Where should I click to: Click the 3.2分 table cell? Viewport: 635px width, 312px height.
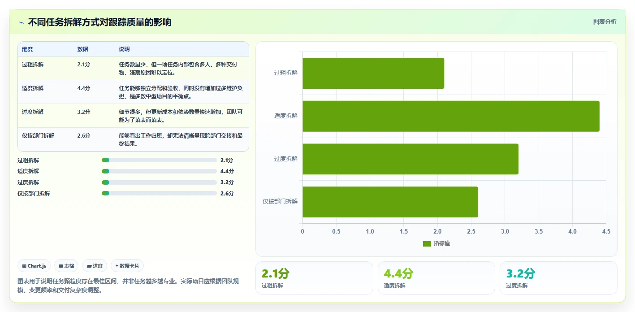pos(84,112)
